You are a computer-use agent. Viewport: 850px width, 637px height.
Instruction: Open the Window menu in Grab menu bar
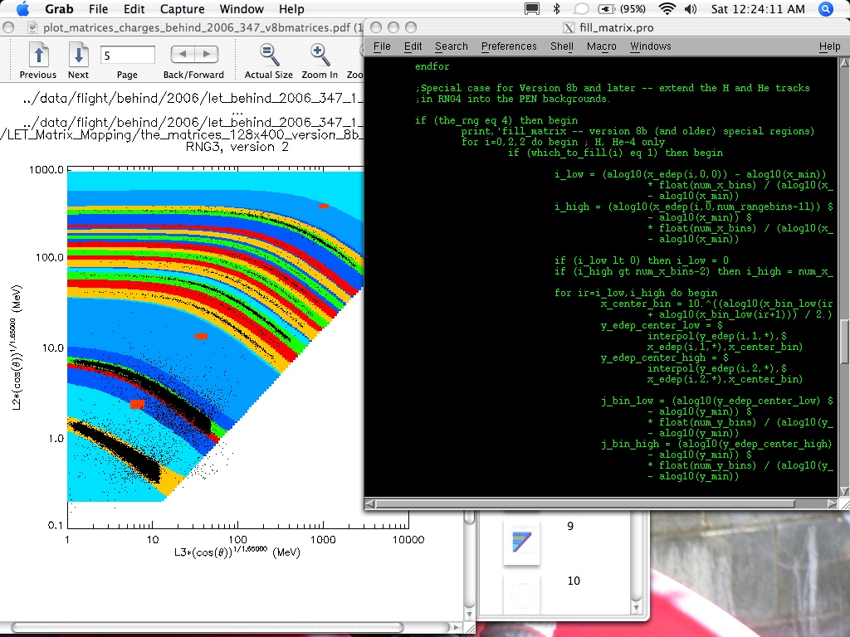pos(242,9)
